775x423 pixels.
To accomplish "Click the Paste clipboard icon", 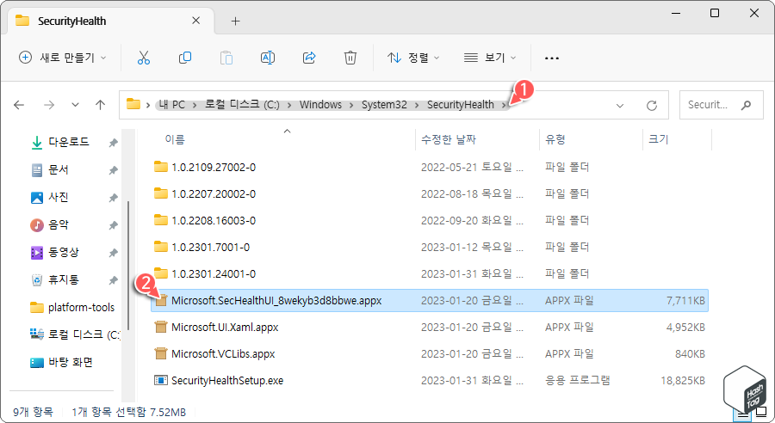I will point(226,58).
